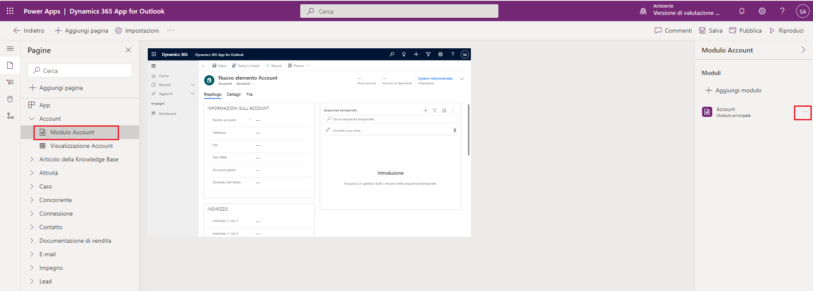The image size is (813, 291).
Task: Click Aggiungi modulo in right pane
Action: 733,90
